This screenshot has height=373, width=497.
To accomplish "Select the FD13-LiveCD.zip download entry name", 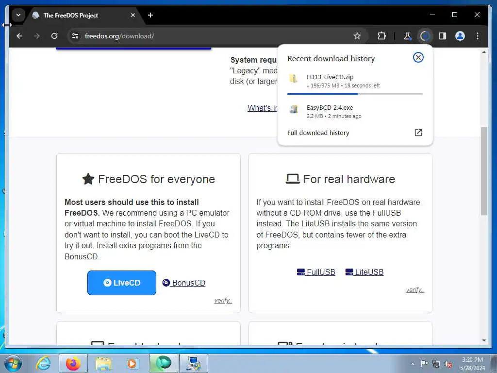I will pos(330,77).
